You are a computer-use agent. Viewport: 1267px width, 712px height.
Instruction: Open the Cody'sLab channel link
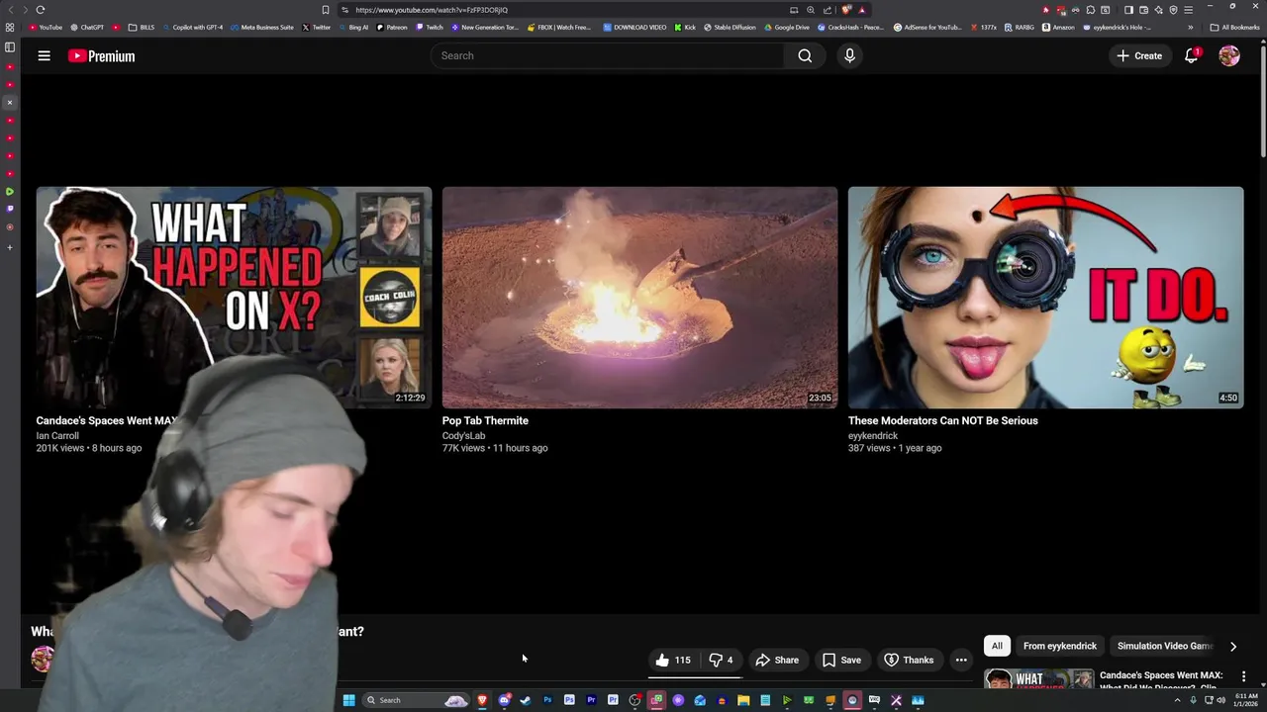pos(463,436)
